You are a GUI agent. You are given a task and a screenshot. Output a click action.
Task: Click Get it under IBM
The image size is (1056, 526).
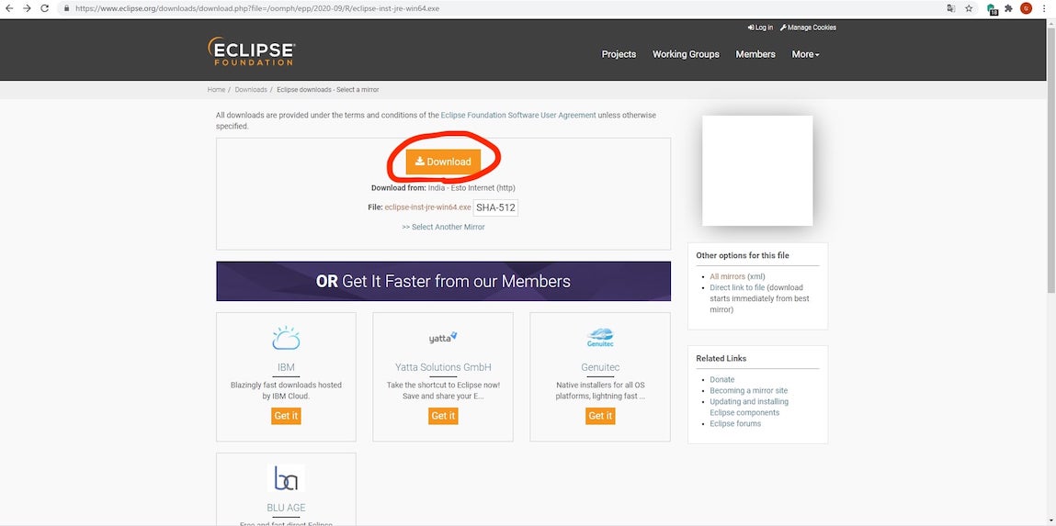(286, 416)
